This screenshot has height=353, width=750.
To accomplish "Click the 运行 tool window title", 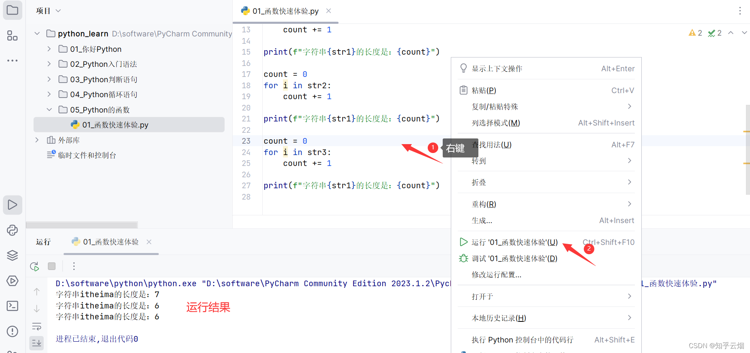I will [43, 242].
